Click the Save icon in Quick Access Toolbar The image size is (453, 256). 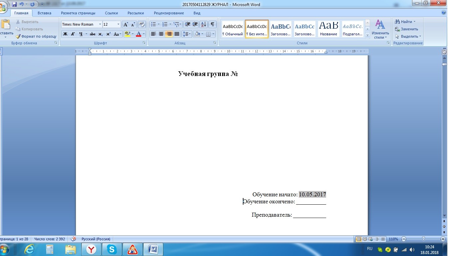(x=14, y=4)
